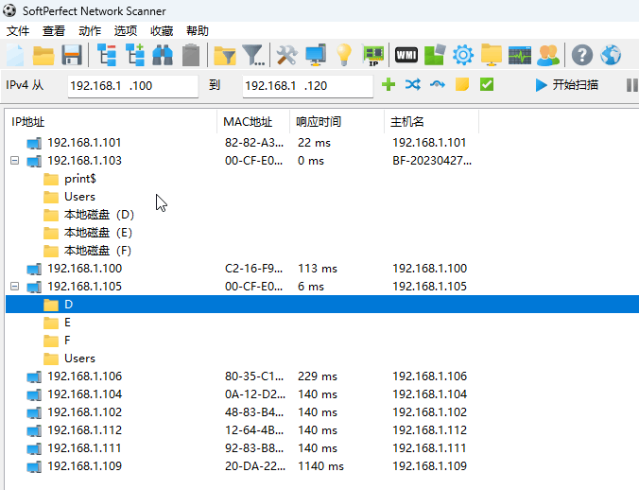Add IP range with green plus icon
Screen dimensions: 639x490
389,85
